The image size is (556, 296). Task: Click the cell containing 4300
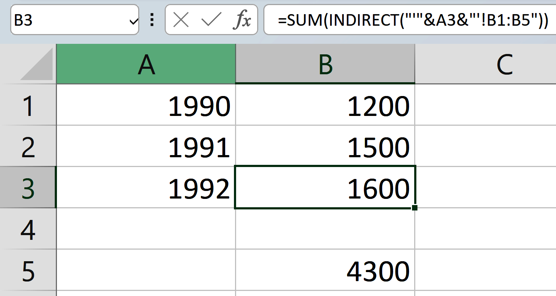pyautogui.click(x=325, y=270)
